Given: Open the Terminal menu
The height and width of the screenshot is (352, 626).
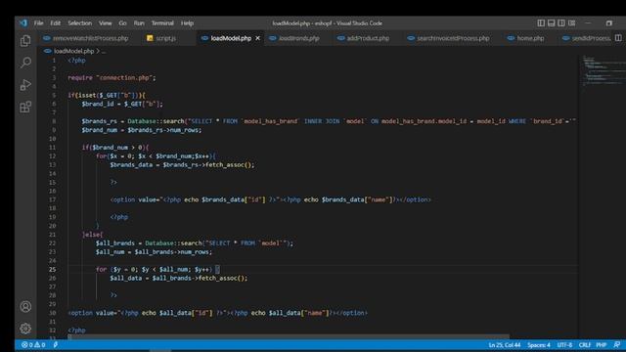Looking at the screenshot, I should point(162,23).
